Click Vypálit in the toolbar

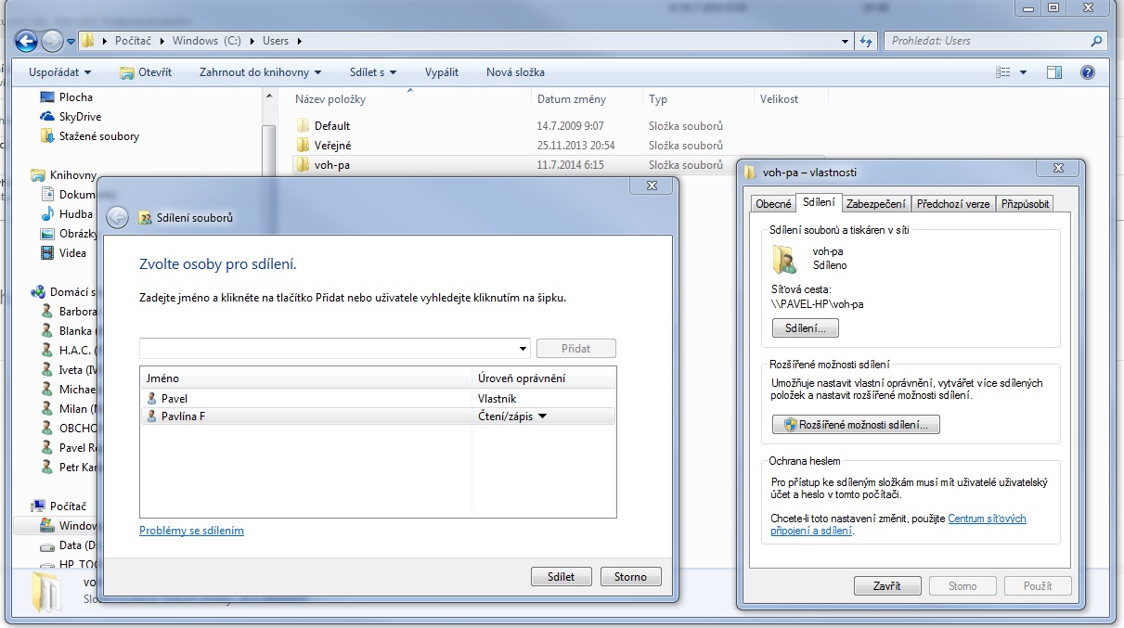coord(442,72)
